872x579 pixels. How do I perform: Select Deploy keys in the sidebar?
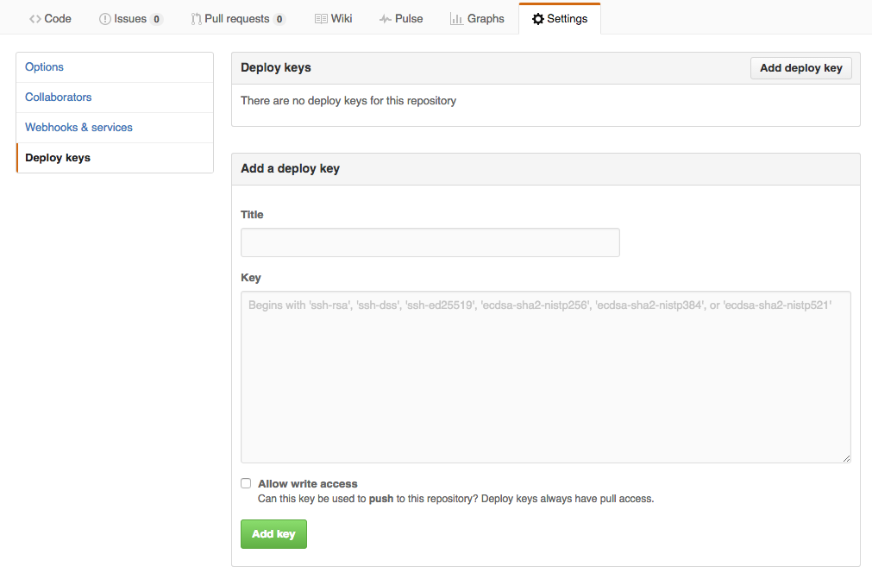[58, 158]
